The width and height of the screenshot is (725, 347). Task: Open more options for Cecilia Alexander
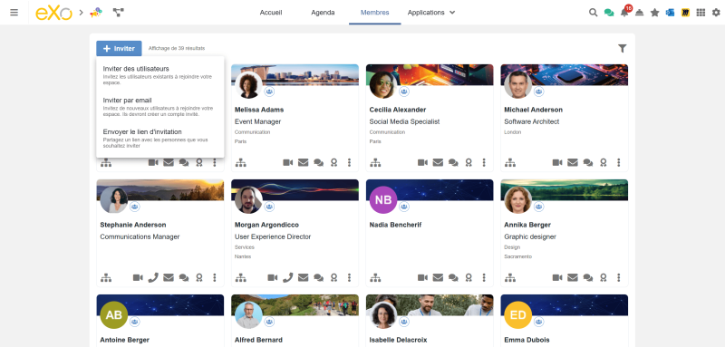[x=484, y=163]
